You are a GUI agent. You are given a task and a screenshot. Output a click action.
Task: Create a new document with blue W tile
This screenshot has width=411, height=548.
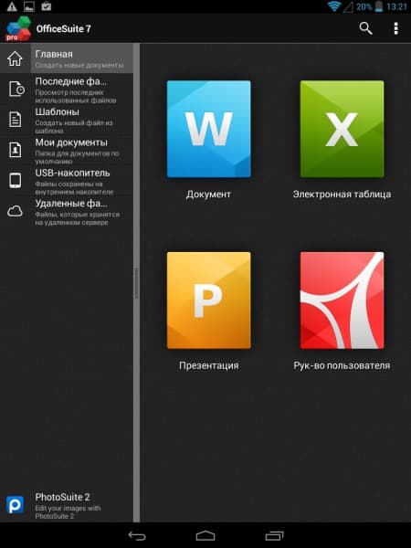208,129
